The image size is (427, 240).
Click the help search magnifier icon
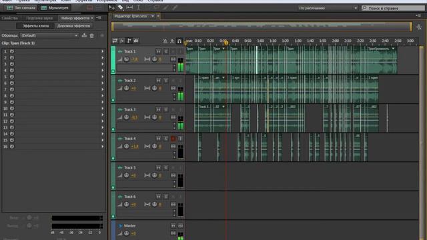pyautogui.click(x=365, y=8)
